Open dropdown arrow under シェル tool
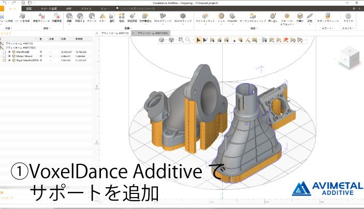Image resolution: width=364 pixels, height=209 pixels. pyautogui.click(x=221, y=24)
